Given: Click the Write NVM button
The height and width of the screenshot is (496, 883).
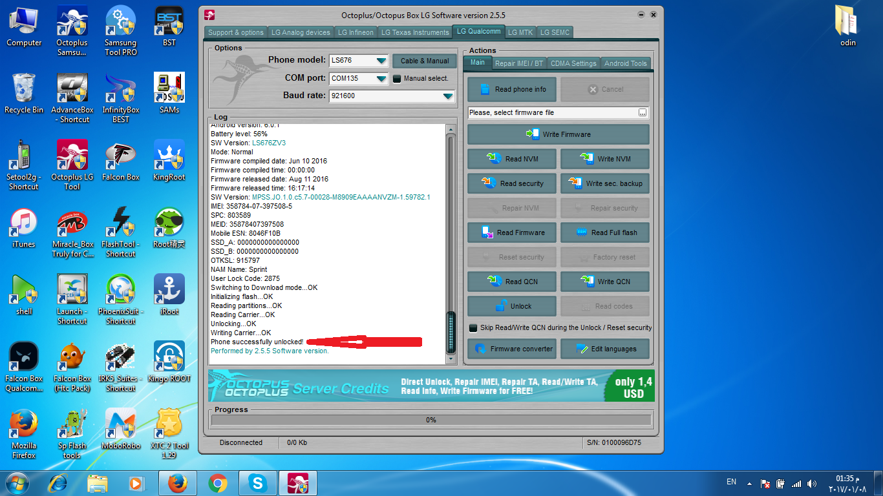Looking at the screenshot, I should [x=605, y=159].
